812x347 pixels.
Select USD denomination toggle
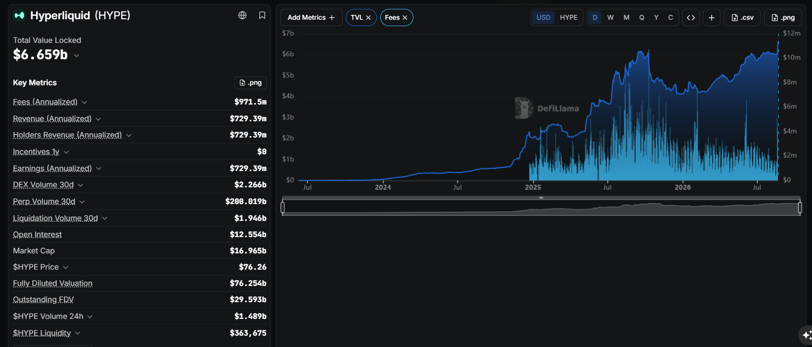tap(543, 17)
